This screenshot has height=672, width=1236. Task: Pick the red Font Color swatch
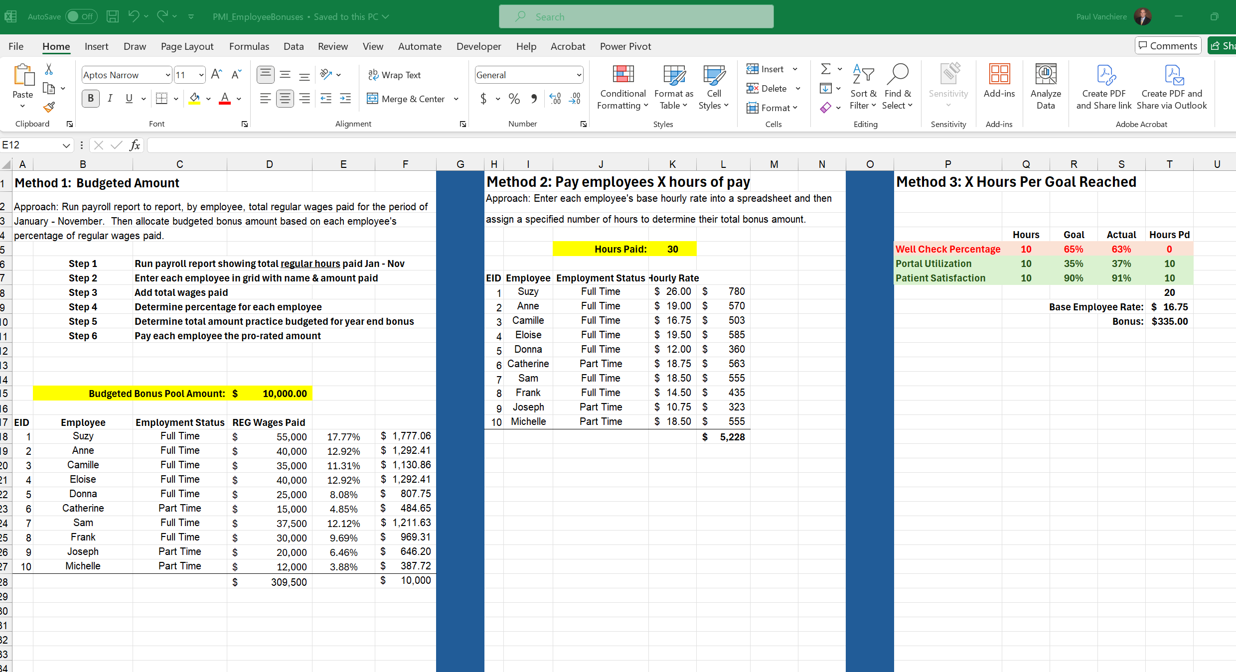click(224, 99)
